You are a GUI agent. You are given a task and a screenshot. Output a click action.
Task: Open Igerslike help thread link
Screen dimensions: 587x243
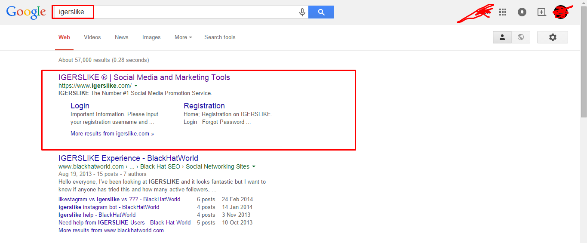click(x=97, y=215)
